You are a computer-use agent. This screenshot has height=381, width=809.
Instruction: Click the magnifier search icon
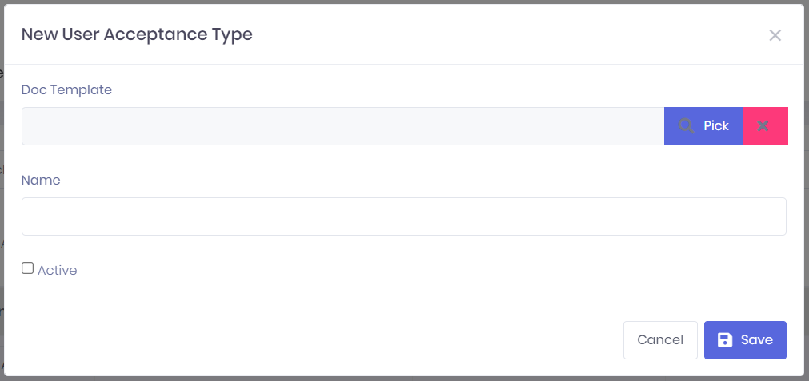(686, 126)
